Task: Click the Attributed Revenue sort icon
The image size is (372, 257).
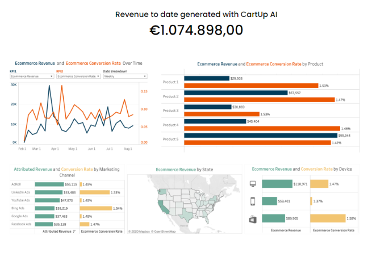Action: 74,231
